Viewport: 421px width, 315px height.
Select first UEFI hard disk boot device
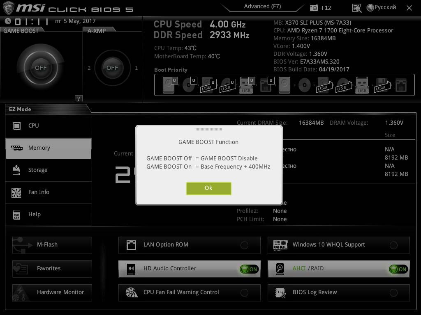tap(170, 85)
